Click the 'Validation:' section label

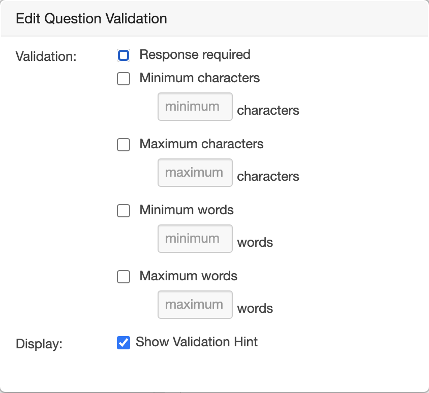[46, 56]
